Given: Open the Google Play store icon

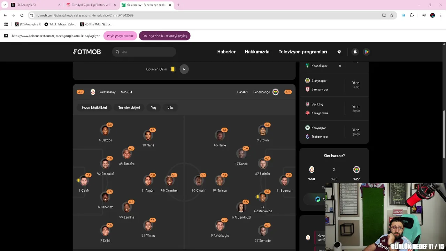Looking at the screenshot, I should click(x=366, y=52).
